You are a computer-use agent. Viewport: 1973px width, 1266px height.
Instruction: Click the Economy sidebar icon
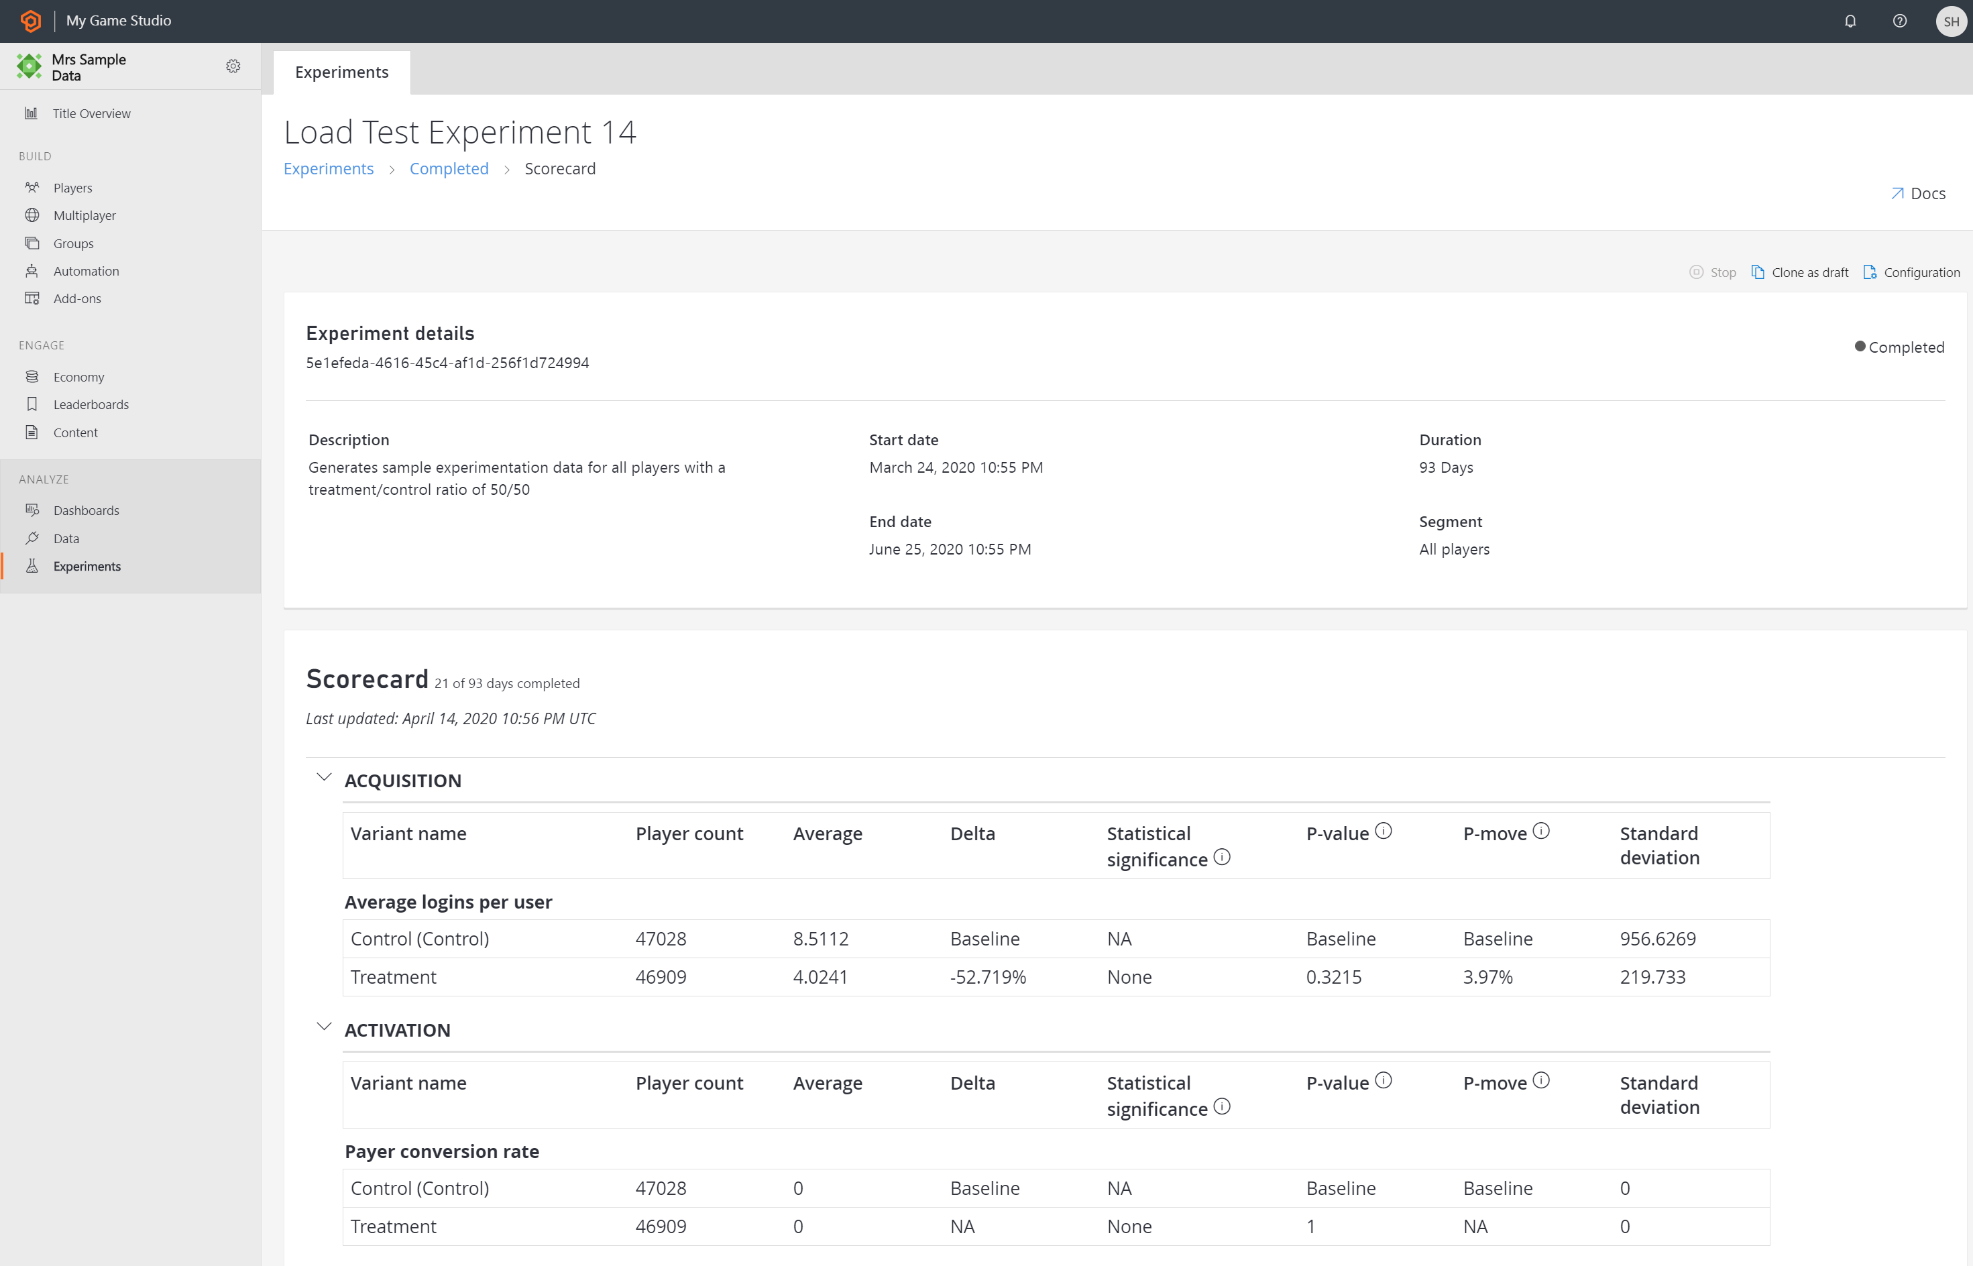pyautogui.click(x=32, y=376)
